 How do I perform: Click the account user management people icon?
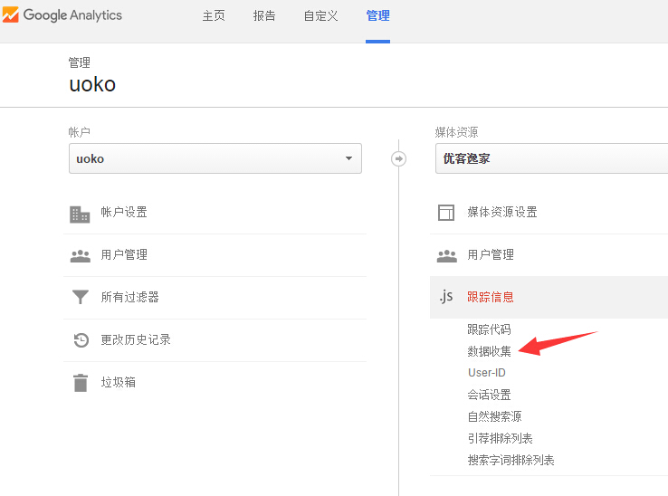coord(80,256)
